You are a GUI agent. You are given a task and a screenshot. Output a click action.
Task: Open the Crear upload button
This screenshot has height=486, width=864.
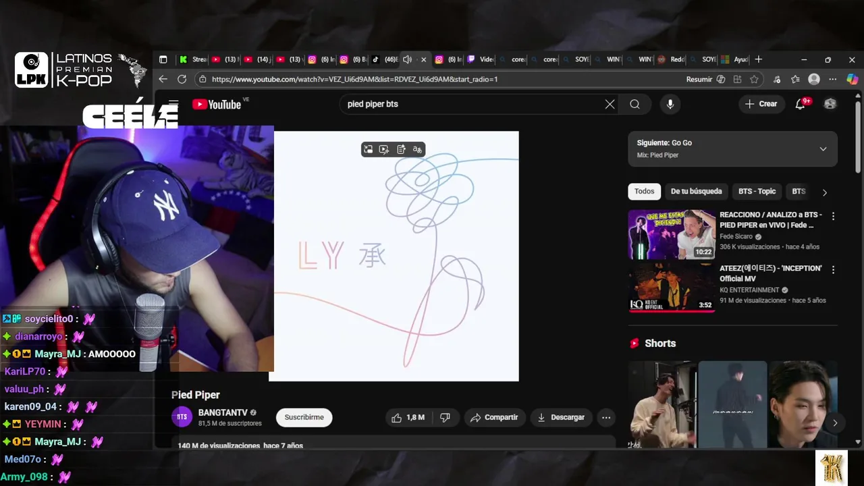tap(761, 104)
